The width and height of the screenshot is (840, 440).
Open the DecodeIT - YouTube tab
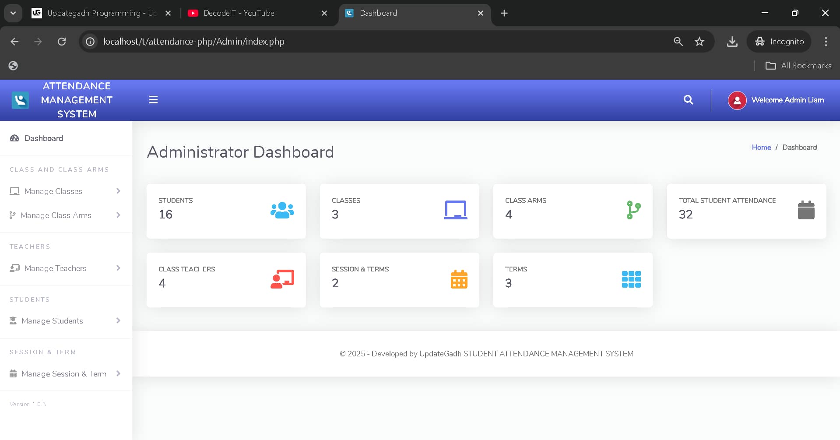point(239,13)
